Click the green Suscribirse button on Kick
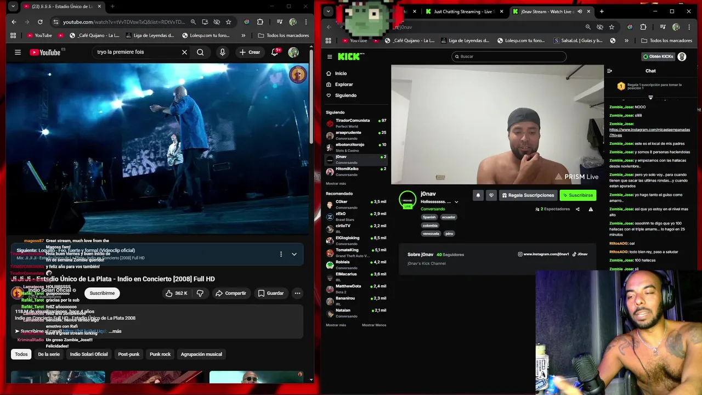The image size is (702, 395). (x=578, y=195)
